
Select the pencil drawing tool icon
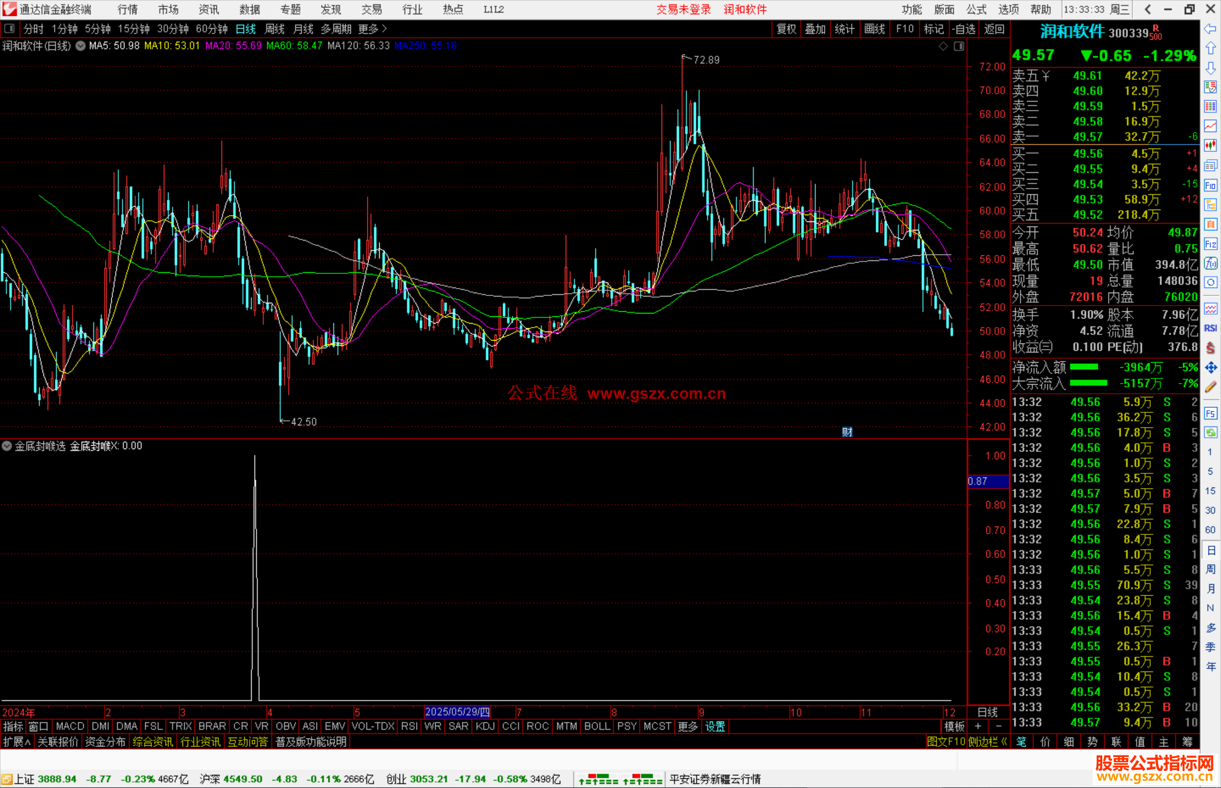pos(1210,387)
